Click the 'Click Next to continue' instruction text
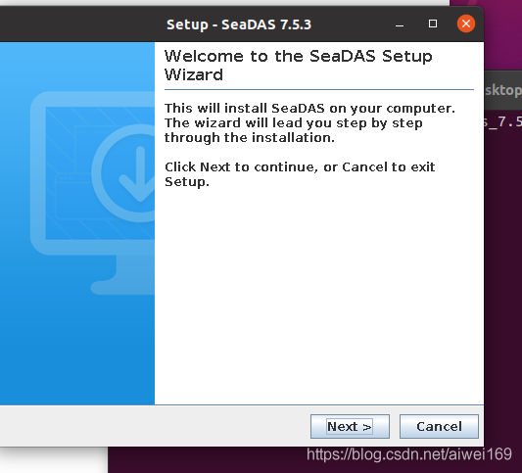 click(300, 174)
